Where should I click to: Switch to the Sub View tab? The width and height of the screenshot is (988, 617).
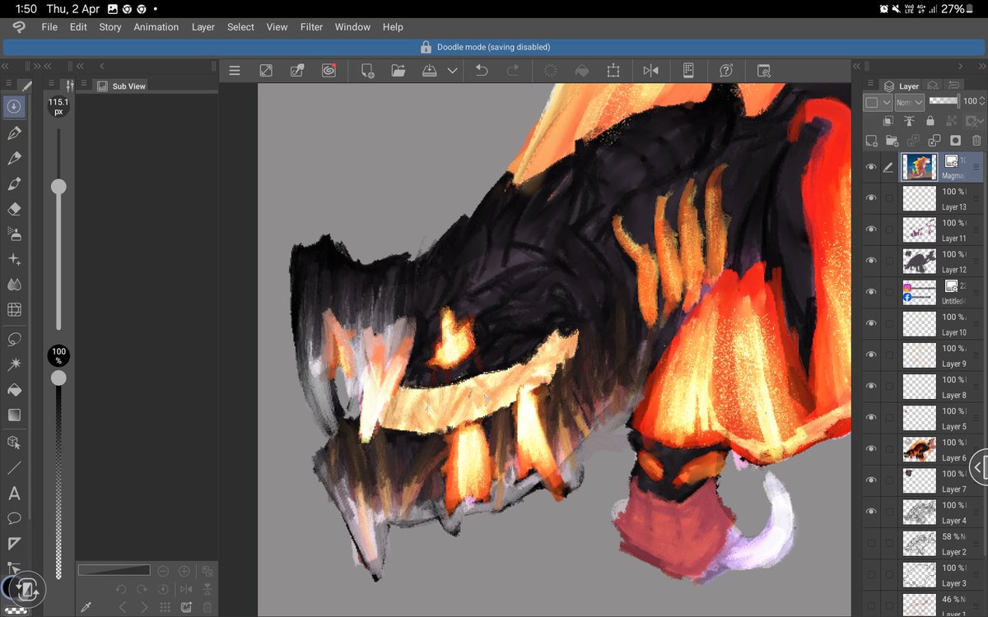point(119,85)
